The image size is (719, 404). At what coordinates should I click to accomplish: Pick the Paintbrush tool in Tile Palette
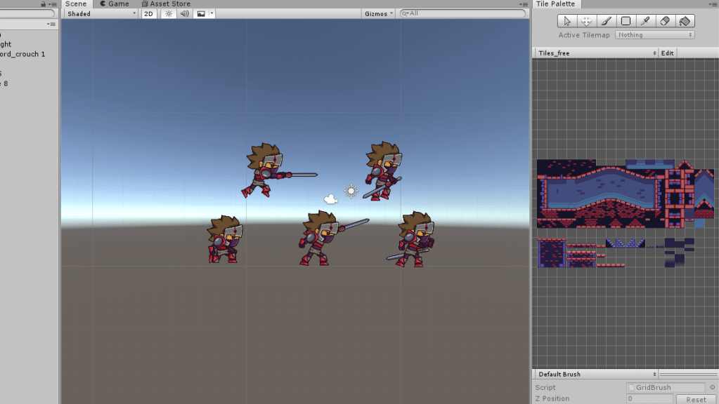point(606,21)
